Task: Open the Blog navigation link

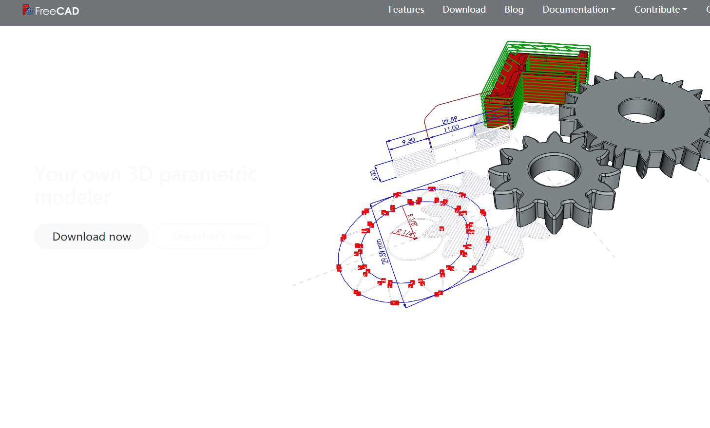Action: click(x=514, y=10)
